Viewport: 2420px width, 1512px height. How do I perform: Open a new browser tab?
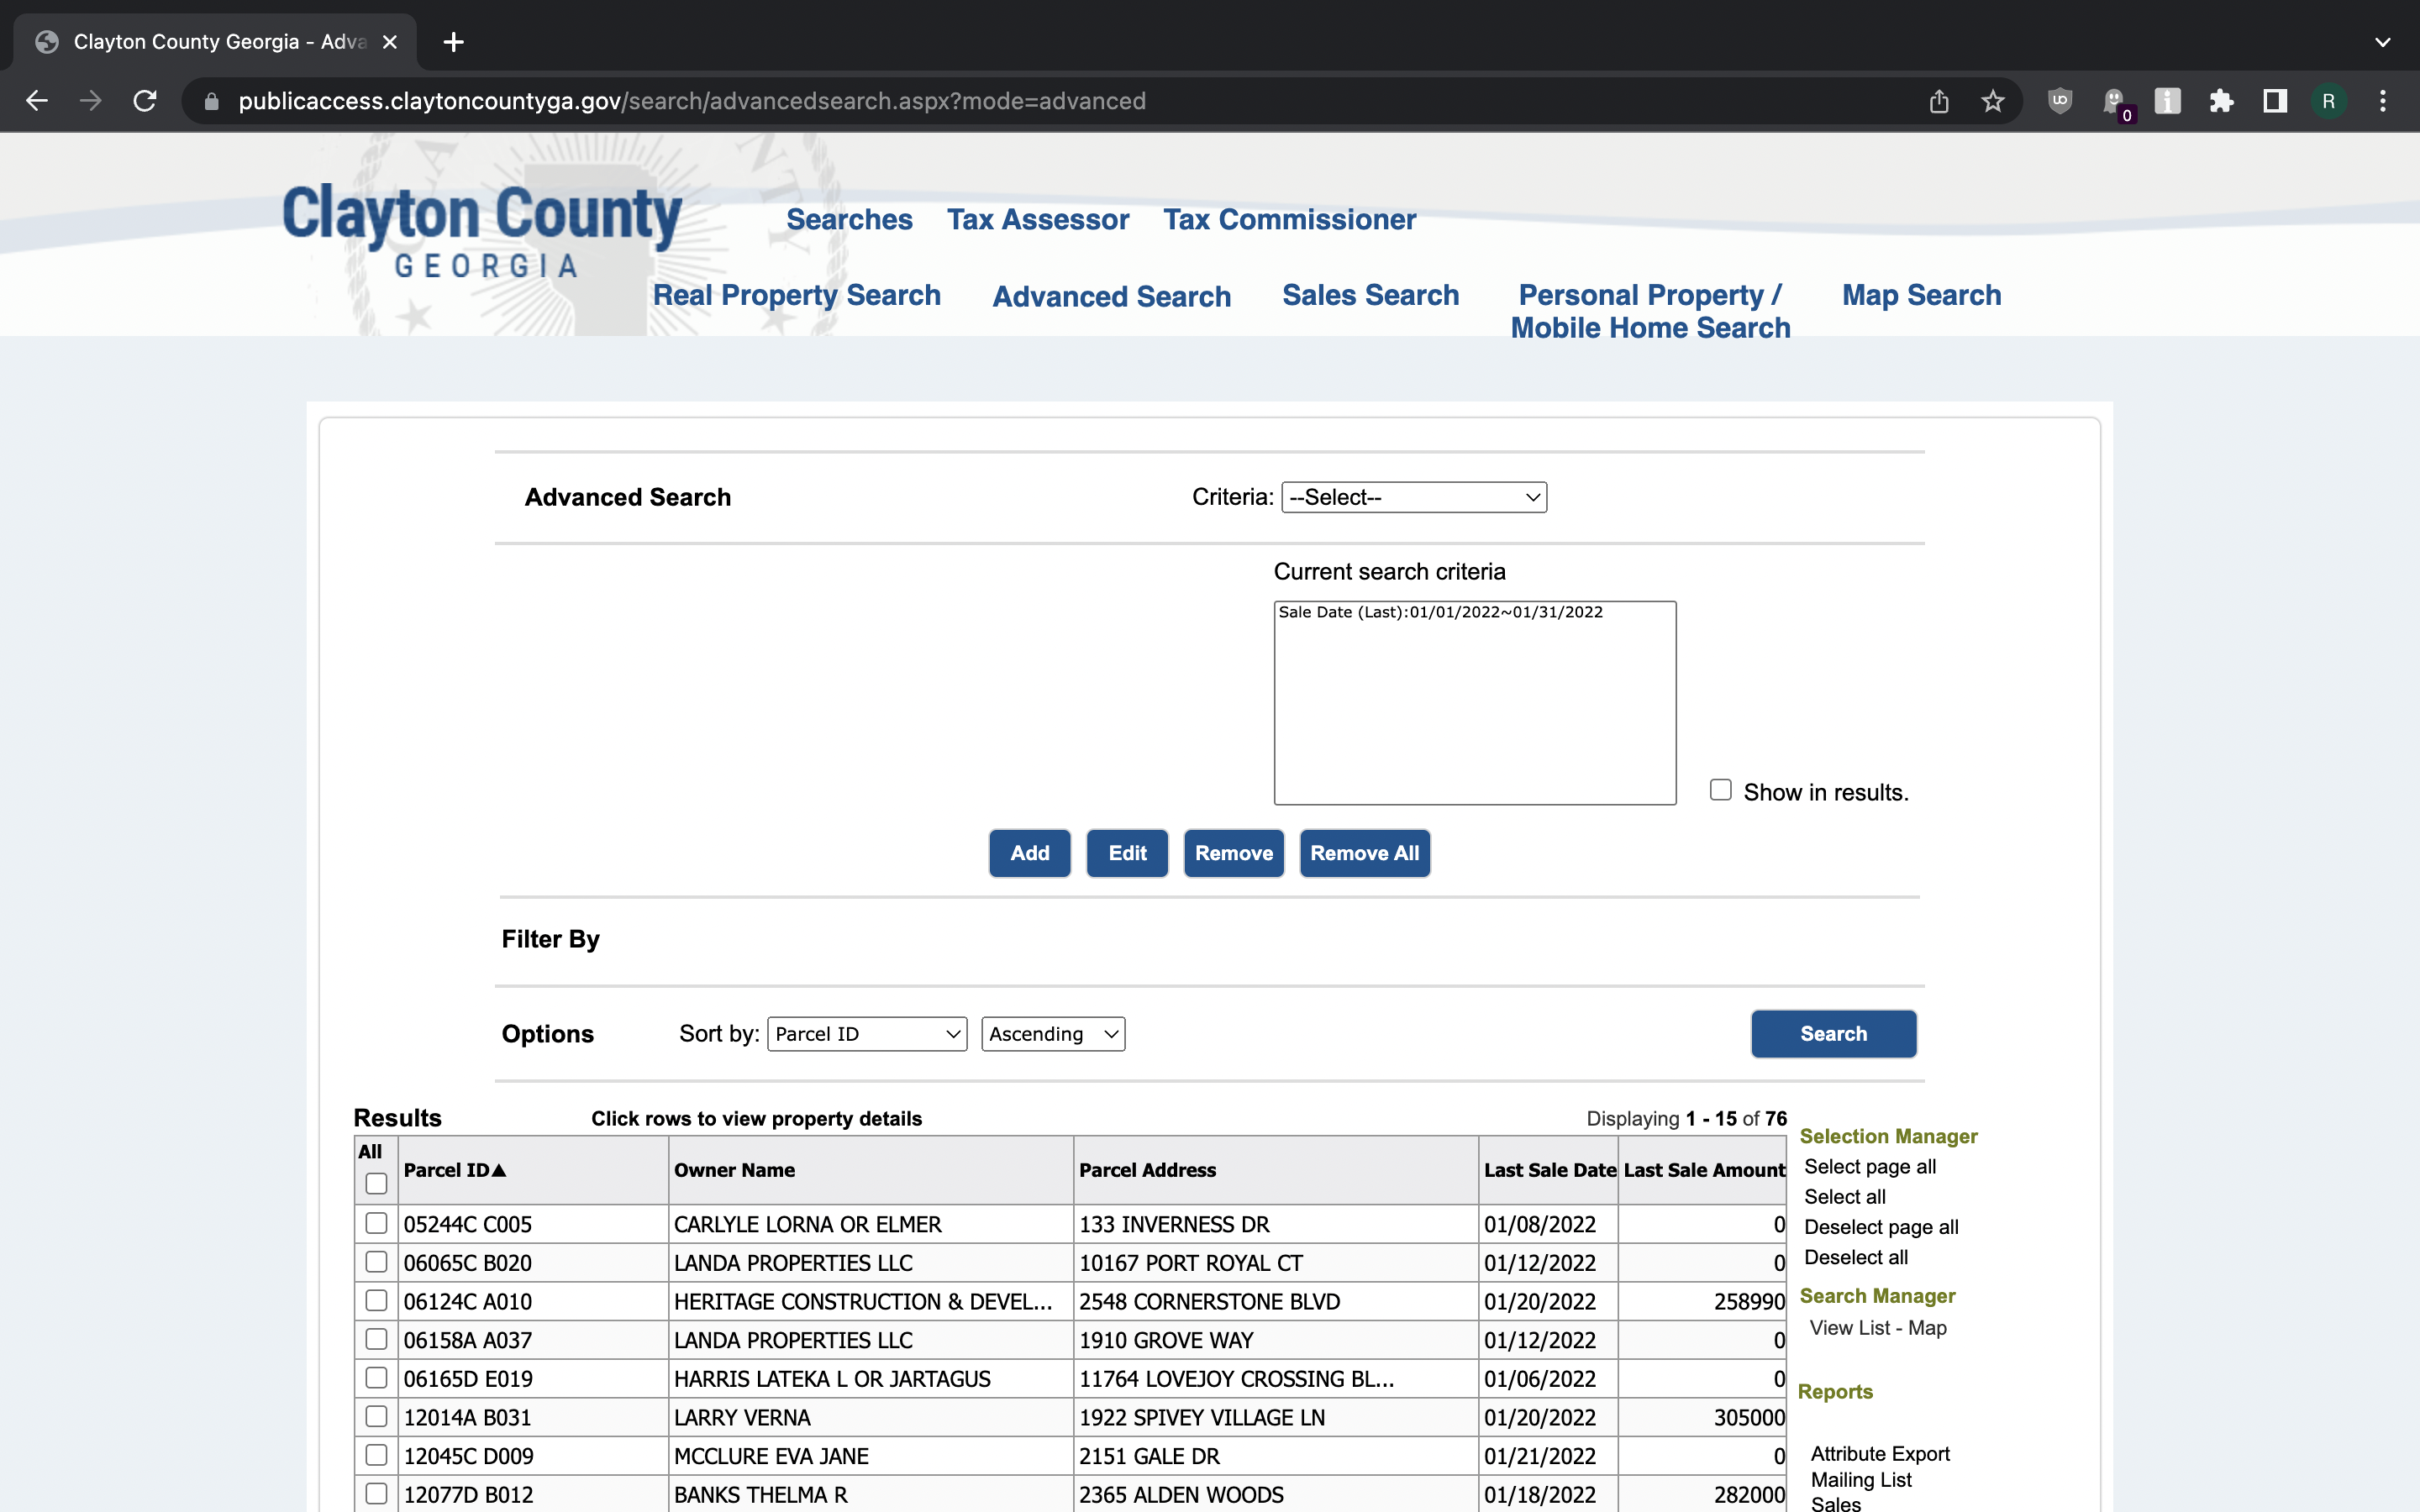453,42
